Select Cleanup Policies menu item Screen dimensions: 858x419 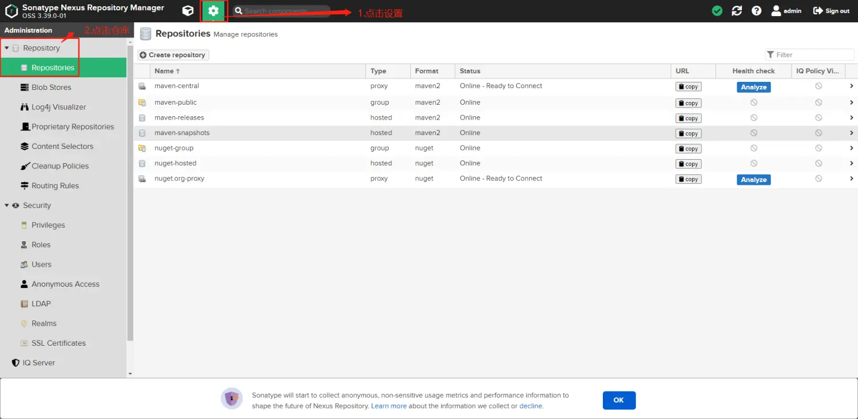pyautogui.click(x=60, y=166)
